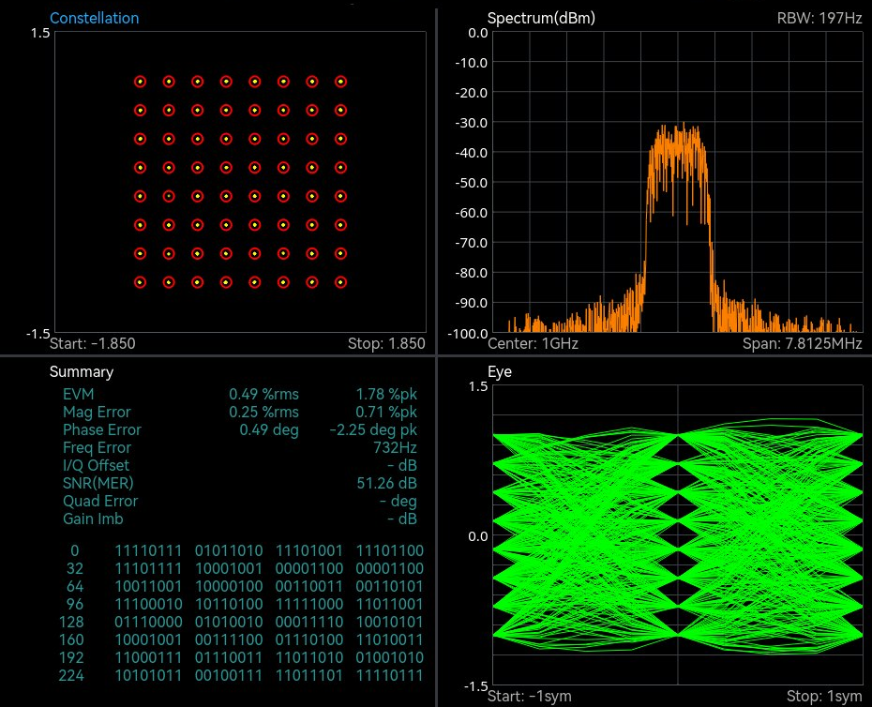
Task: Click the Phase Error value 0.49 deg
Action: click(269, 429)
